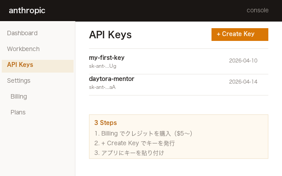Click the + Create Key button
The width and height of the screenshot is (282, 176).
[240, 34]
